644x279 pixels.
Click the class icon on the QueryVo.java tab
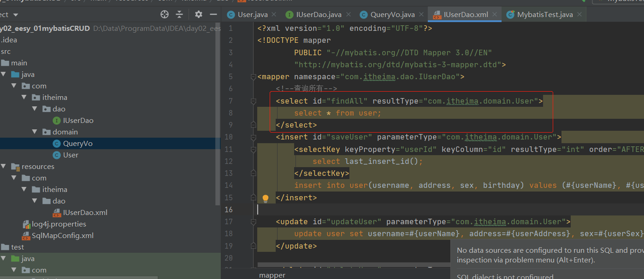(364, 15)
